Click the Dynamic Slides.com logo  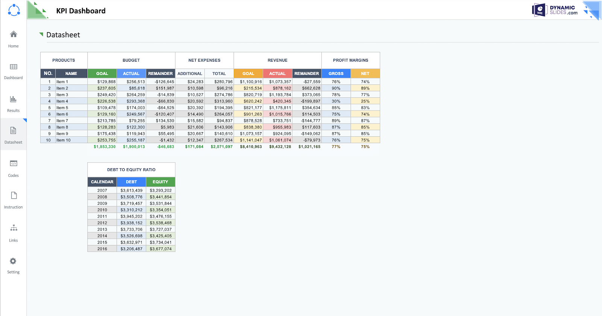click(x=555, y=10)
